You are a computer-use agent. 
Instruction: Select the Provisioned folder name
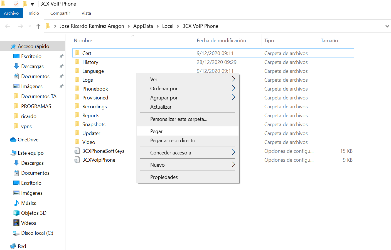click(95, 98)
